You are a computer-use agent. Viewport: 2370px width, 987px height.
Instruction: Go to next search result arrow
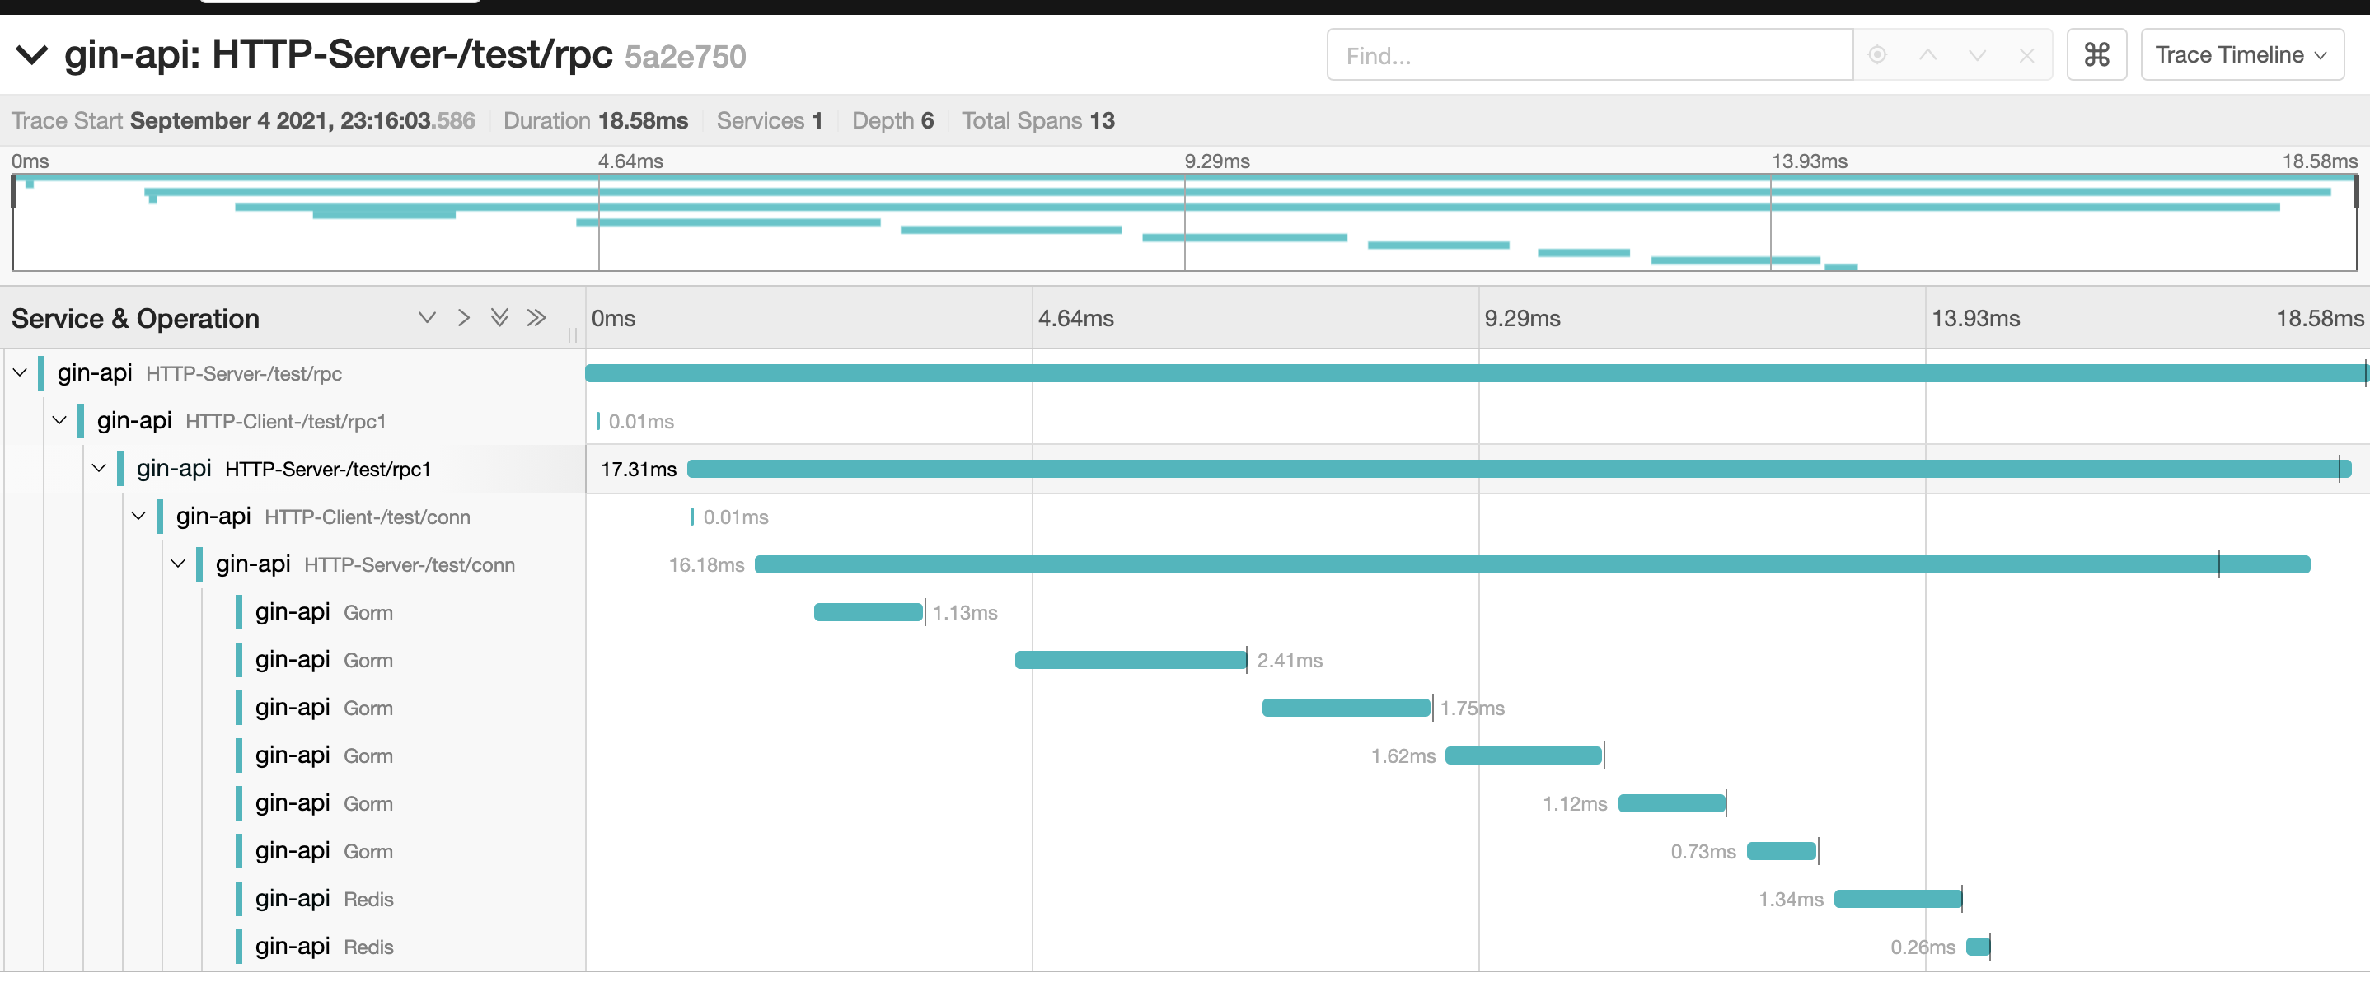(1976, 55)
